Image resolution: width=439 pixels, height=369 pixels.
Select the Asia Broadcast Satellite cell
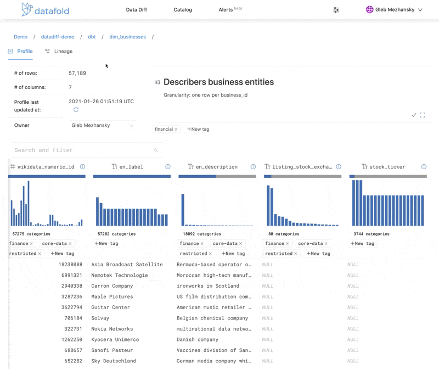127,265
